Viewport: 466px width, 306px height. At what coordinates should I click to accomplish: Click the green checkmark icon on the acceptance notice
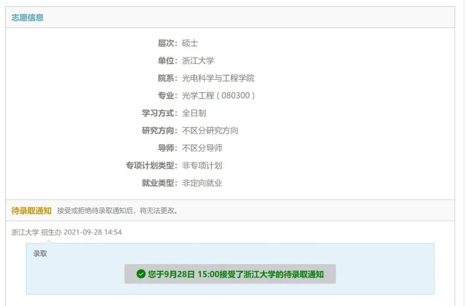tap(141, 274)
